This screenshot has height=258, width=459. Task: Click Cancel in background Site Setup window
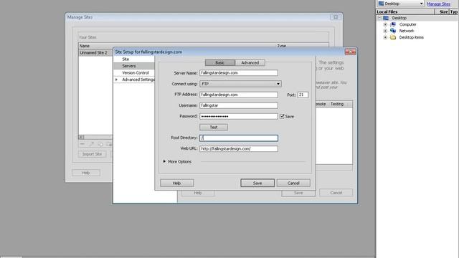click(x=336, y=193)
